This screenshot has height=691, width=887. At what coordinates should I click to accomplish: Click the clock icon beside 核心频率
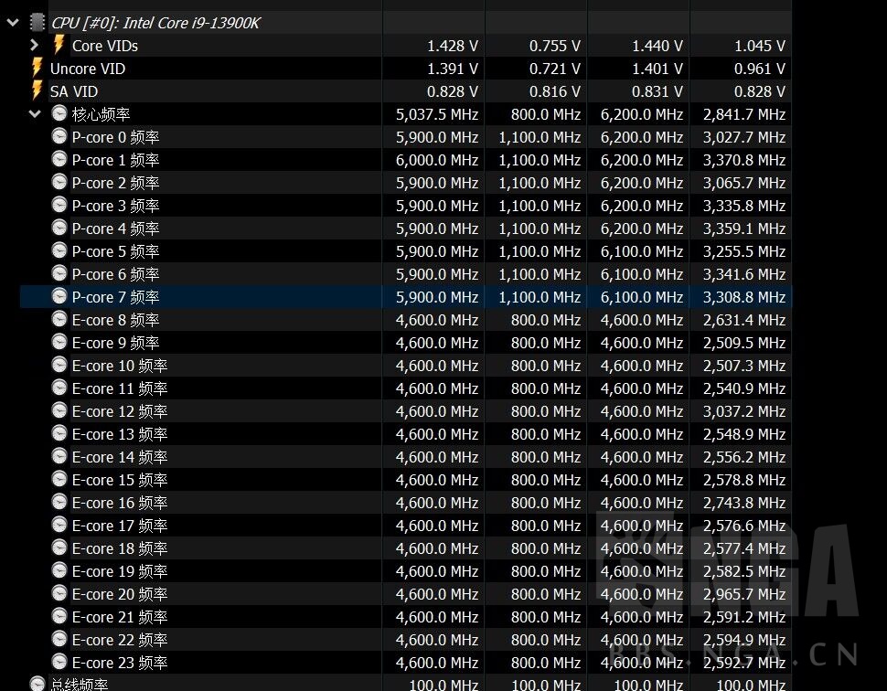click(x=59, y=114)
